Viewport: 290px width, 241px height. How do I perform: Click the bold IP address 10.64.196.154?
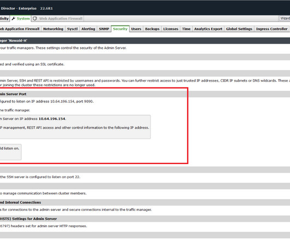click(x=52, y=119)
